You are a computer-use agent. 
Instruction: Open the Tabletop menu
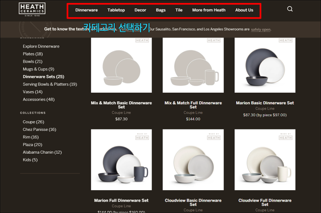[x=116, y=10]
